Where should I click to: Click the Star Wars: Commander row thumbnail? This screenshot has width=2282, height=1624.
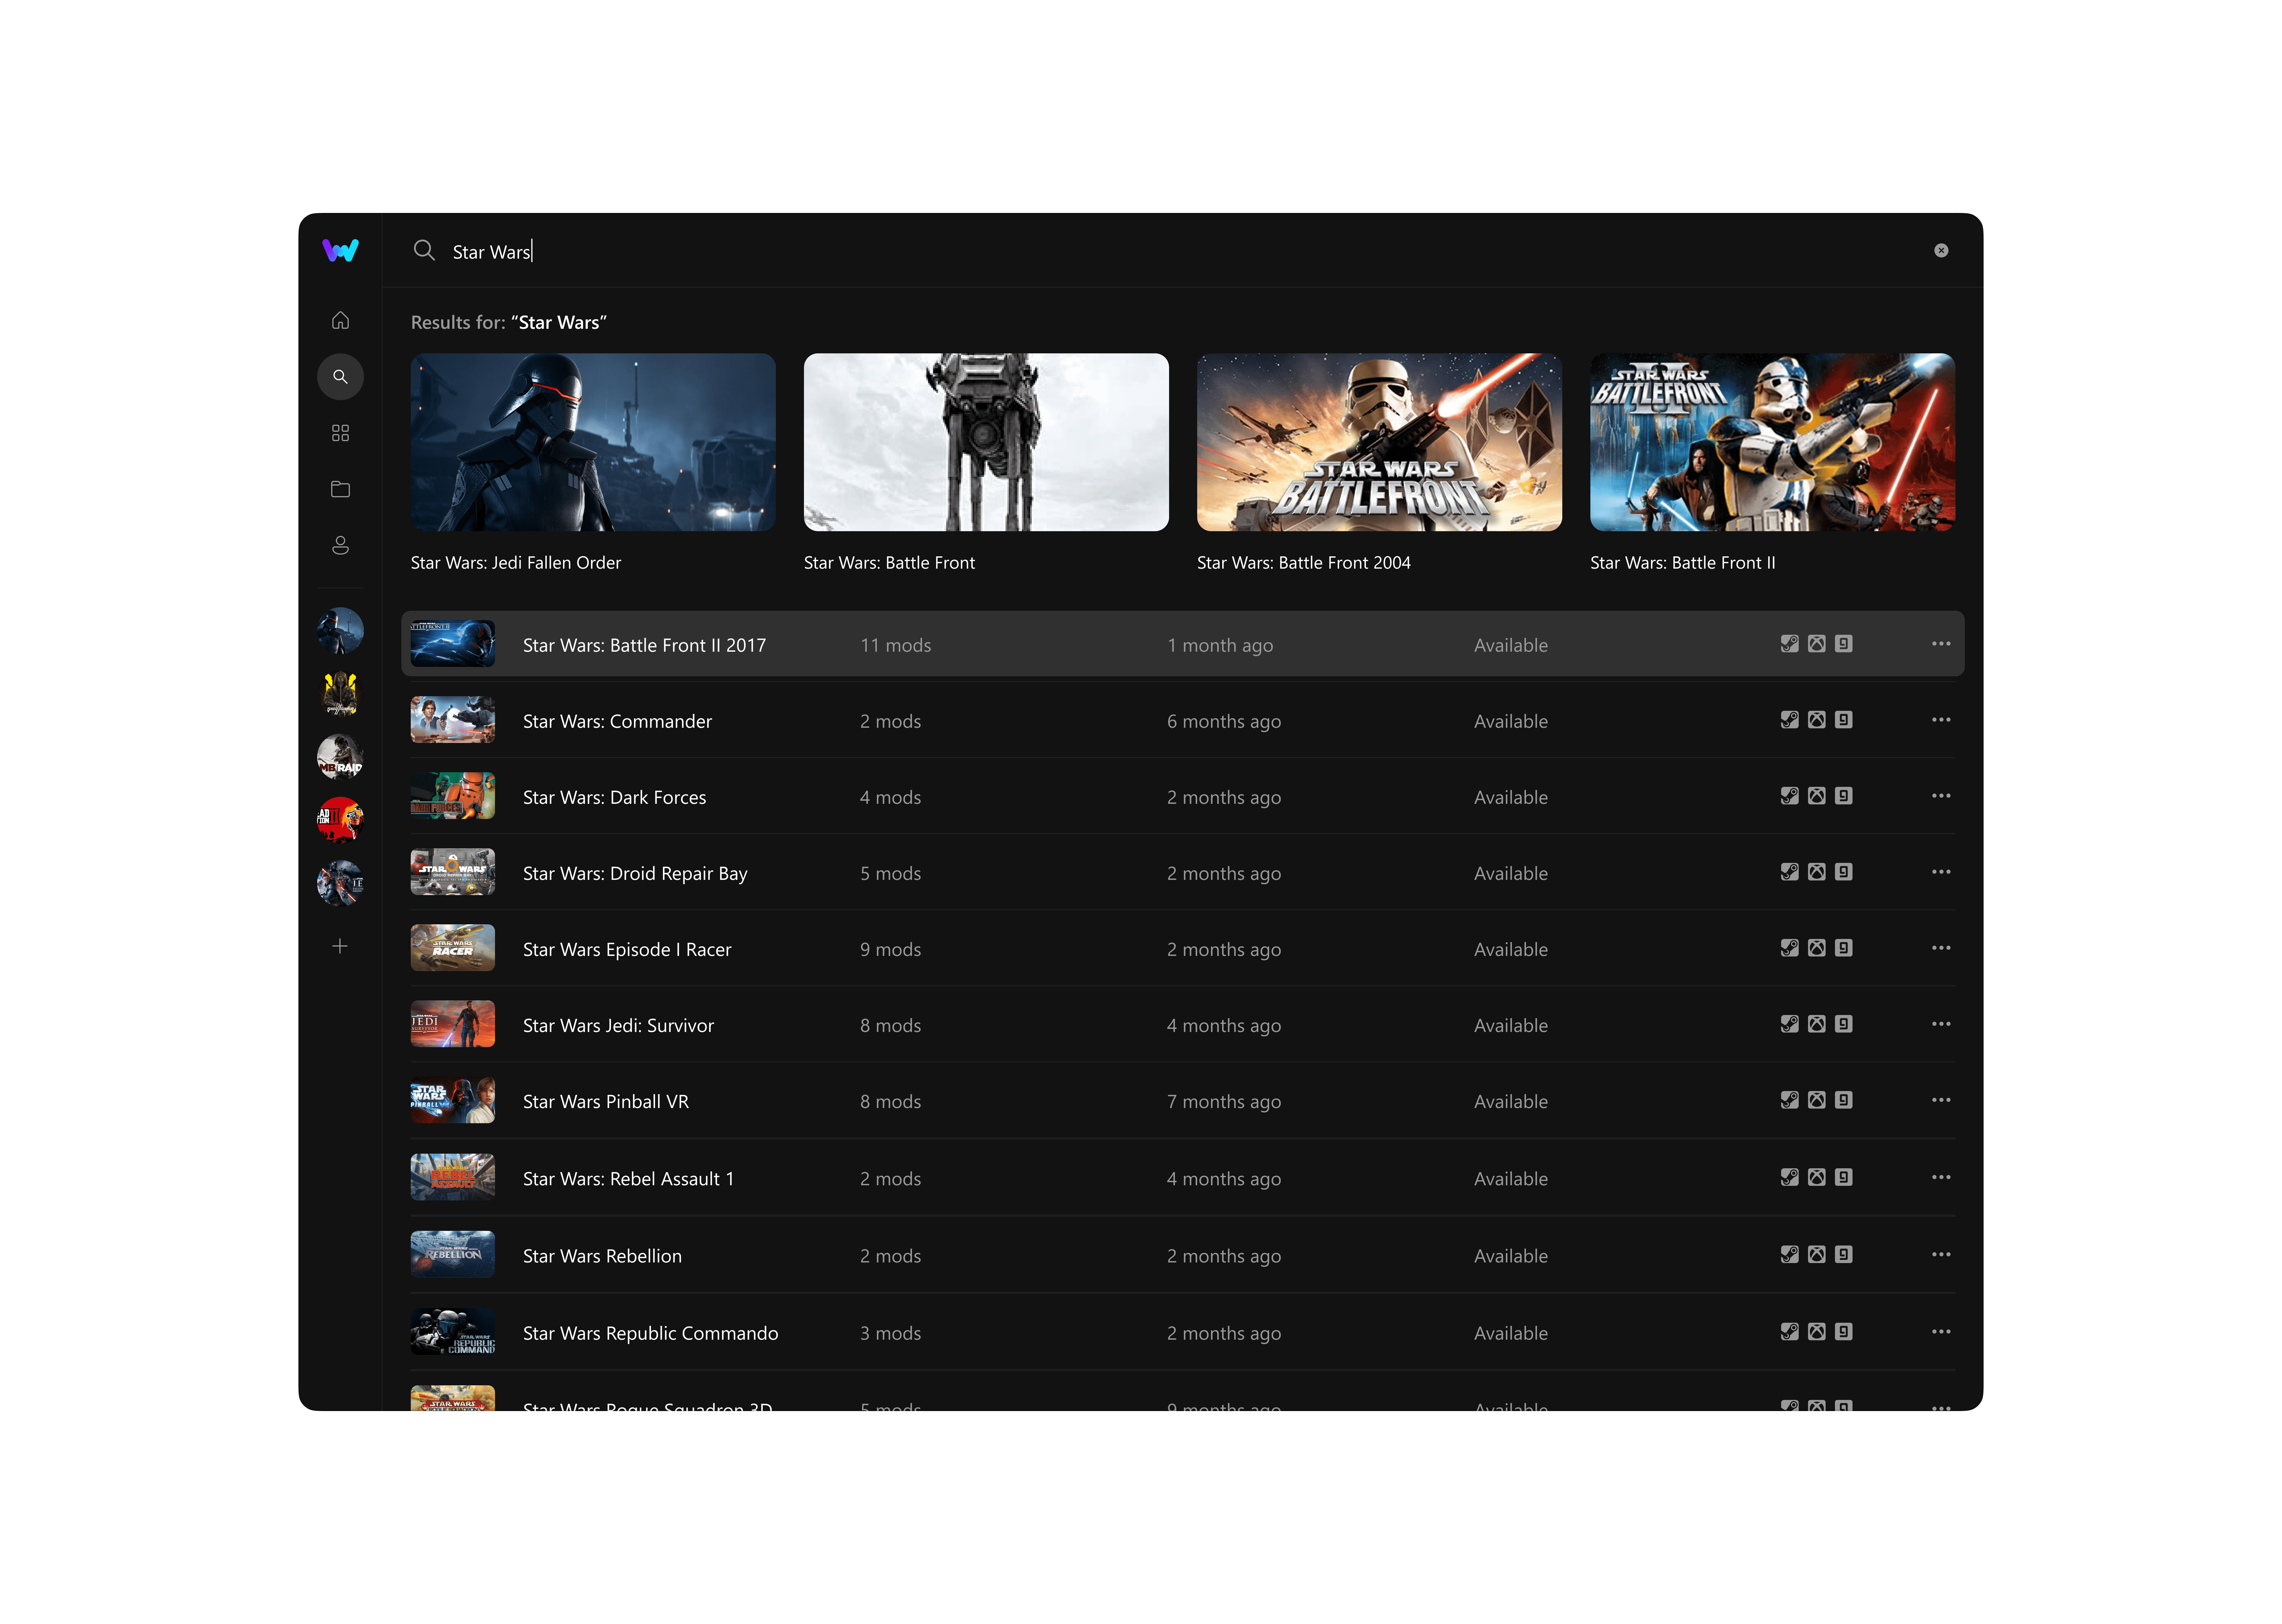453,720
